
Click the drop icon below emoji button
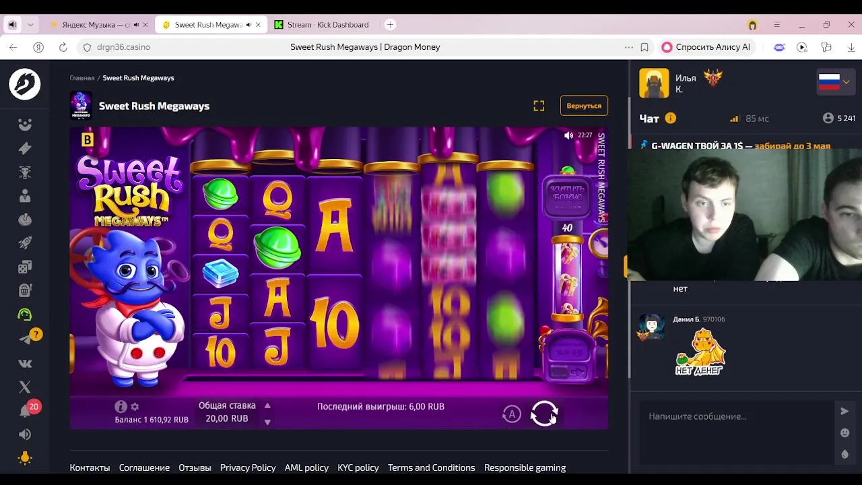click(844, 455)
